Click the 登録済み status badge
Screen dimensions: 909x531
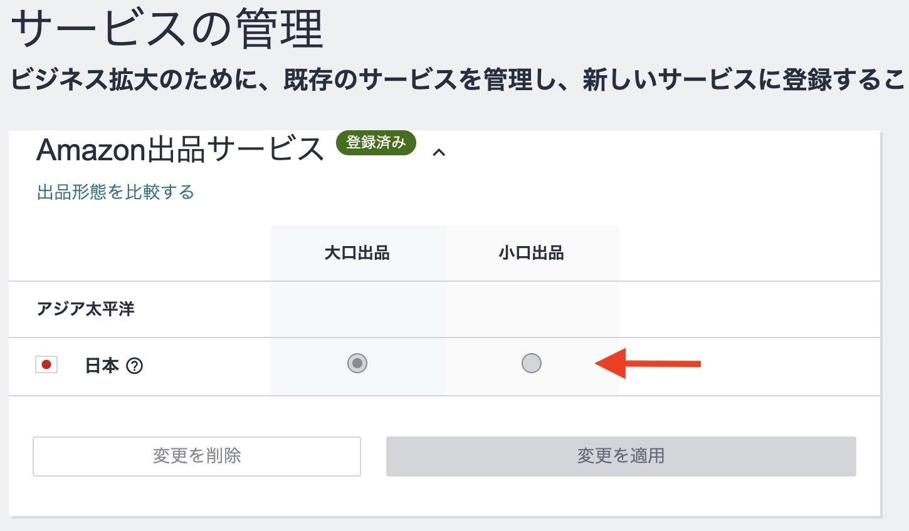[x=376, y=143]
